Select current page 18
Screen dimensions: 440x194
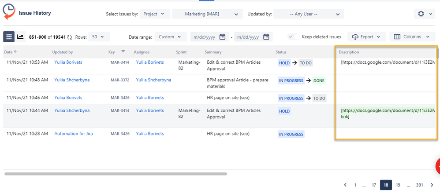386,185
